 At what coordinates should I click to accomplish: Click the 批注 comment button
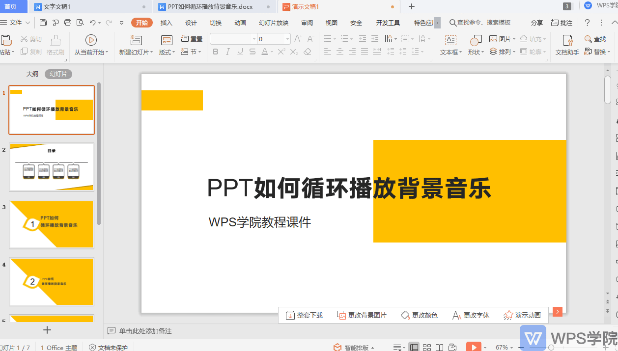pos(562,23)
